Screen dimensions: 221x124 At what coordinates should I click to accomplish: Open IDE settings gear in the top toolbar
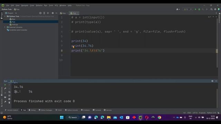tap(215, 9)
